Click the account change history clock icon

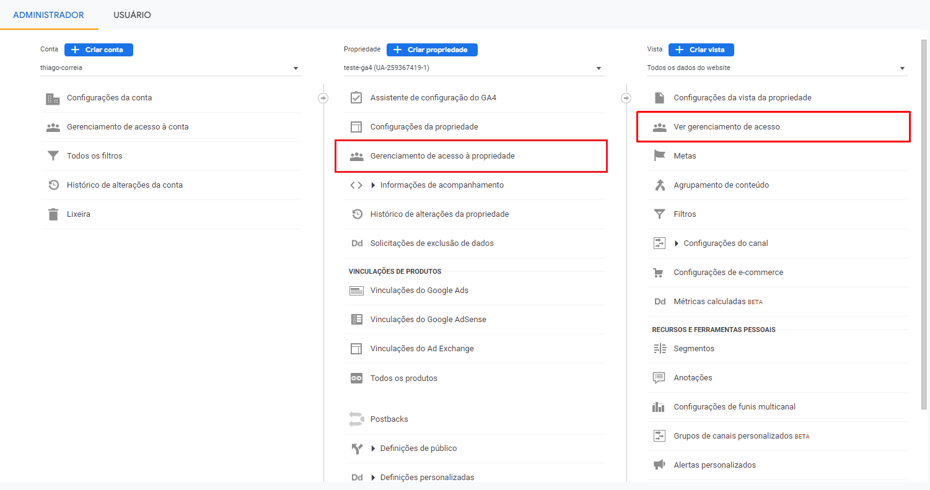53,185
